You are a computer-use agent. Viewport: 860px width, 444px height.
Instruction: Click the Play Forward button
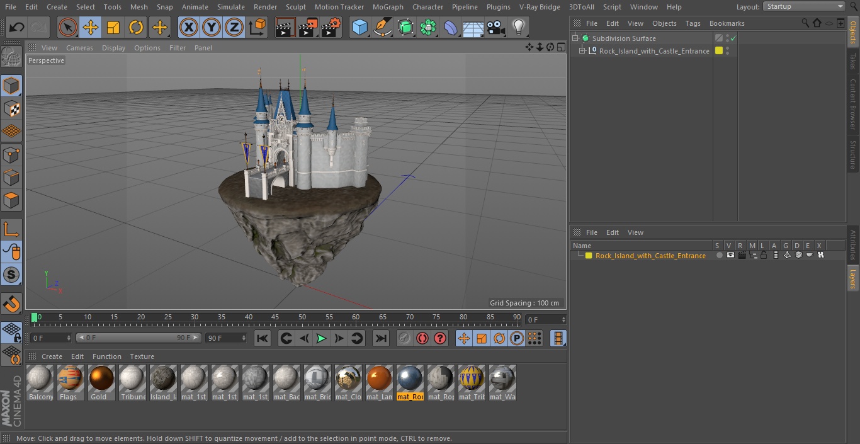click(321, 338)
